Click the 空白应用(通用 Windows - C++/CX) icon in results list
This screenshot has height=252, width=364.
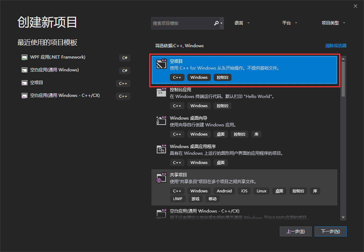coord(161,214)
